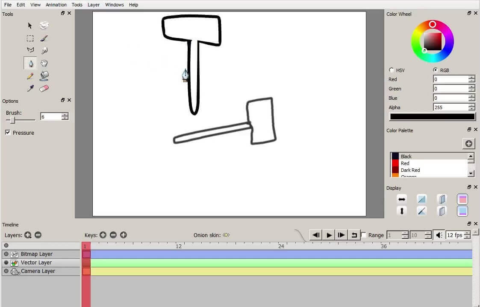Select the Smudge tool
480x307 pixels.
(x=44, y=50)
